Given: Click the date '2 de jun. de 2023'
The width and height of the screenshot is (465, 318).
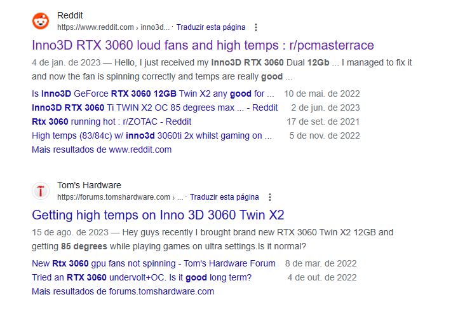Looking at the screenshot, I should click(325, 107).
